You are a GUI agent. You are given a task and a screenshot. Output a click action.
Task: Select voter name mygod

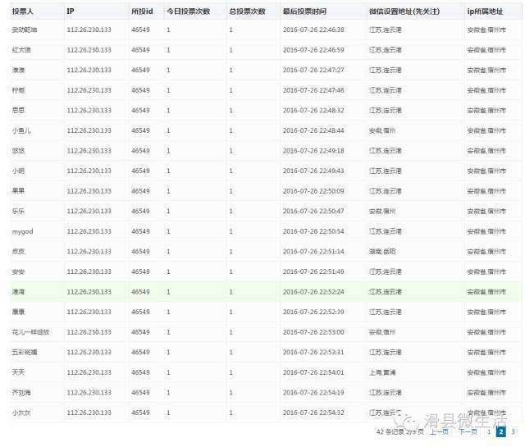pos(22,232)
